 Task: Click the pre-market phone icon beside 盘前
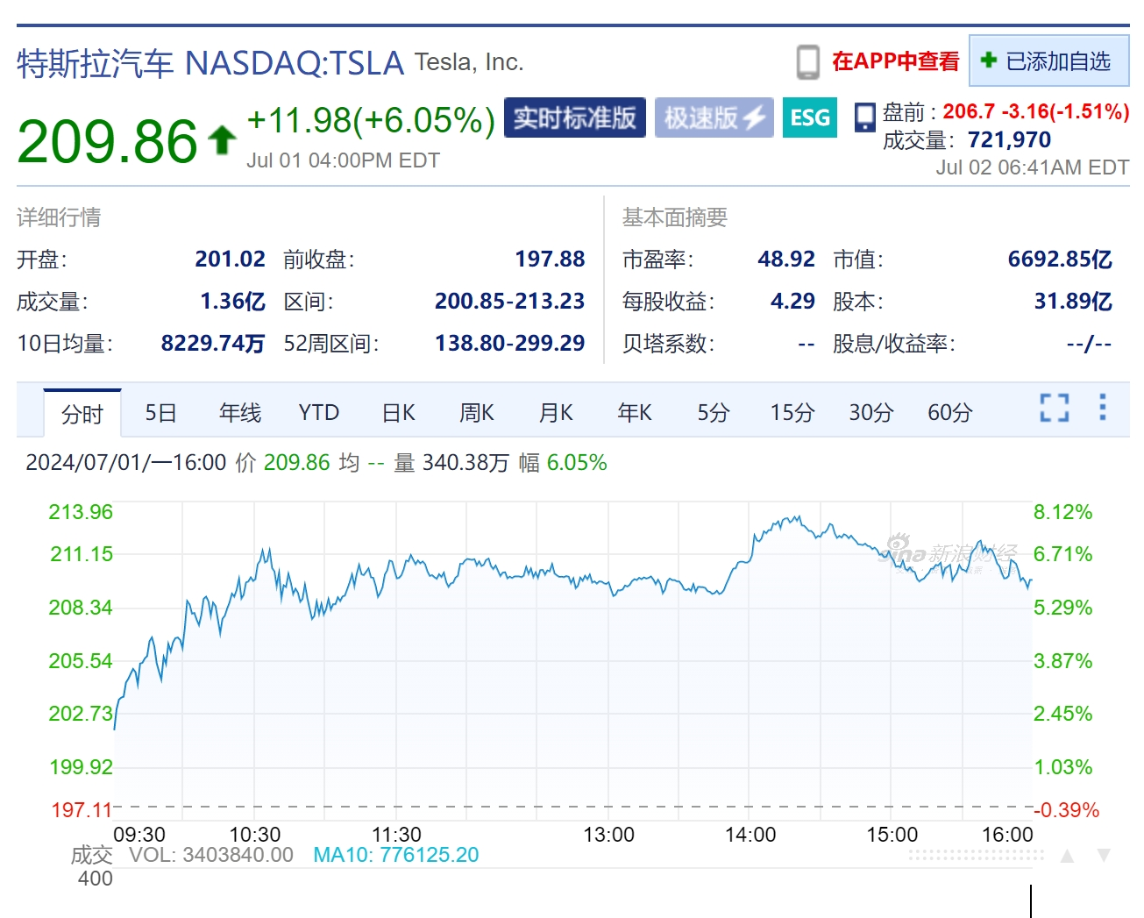[865, 117]
